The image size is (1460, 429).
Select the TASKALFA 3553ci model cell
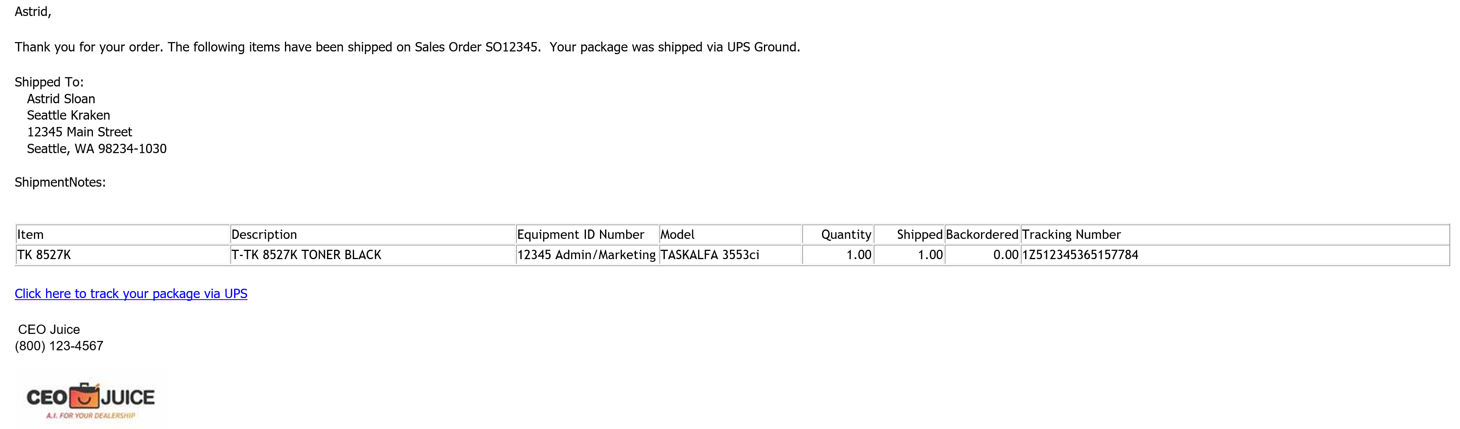pos(730,255)
